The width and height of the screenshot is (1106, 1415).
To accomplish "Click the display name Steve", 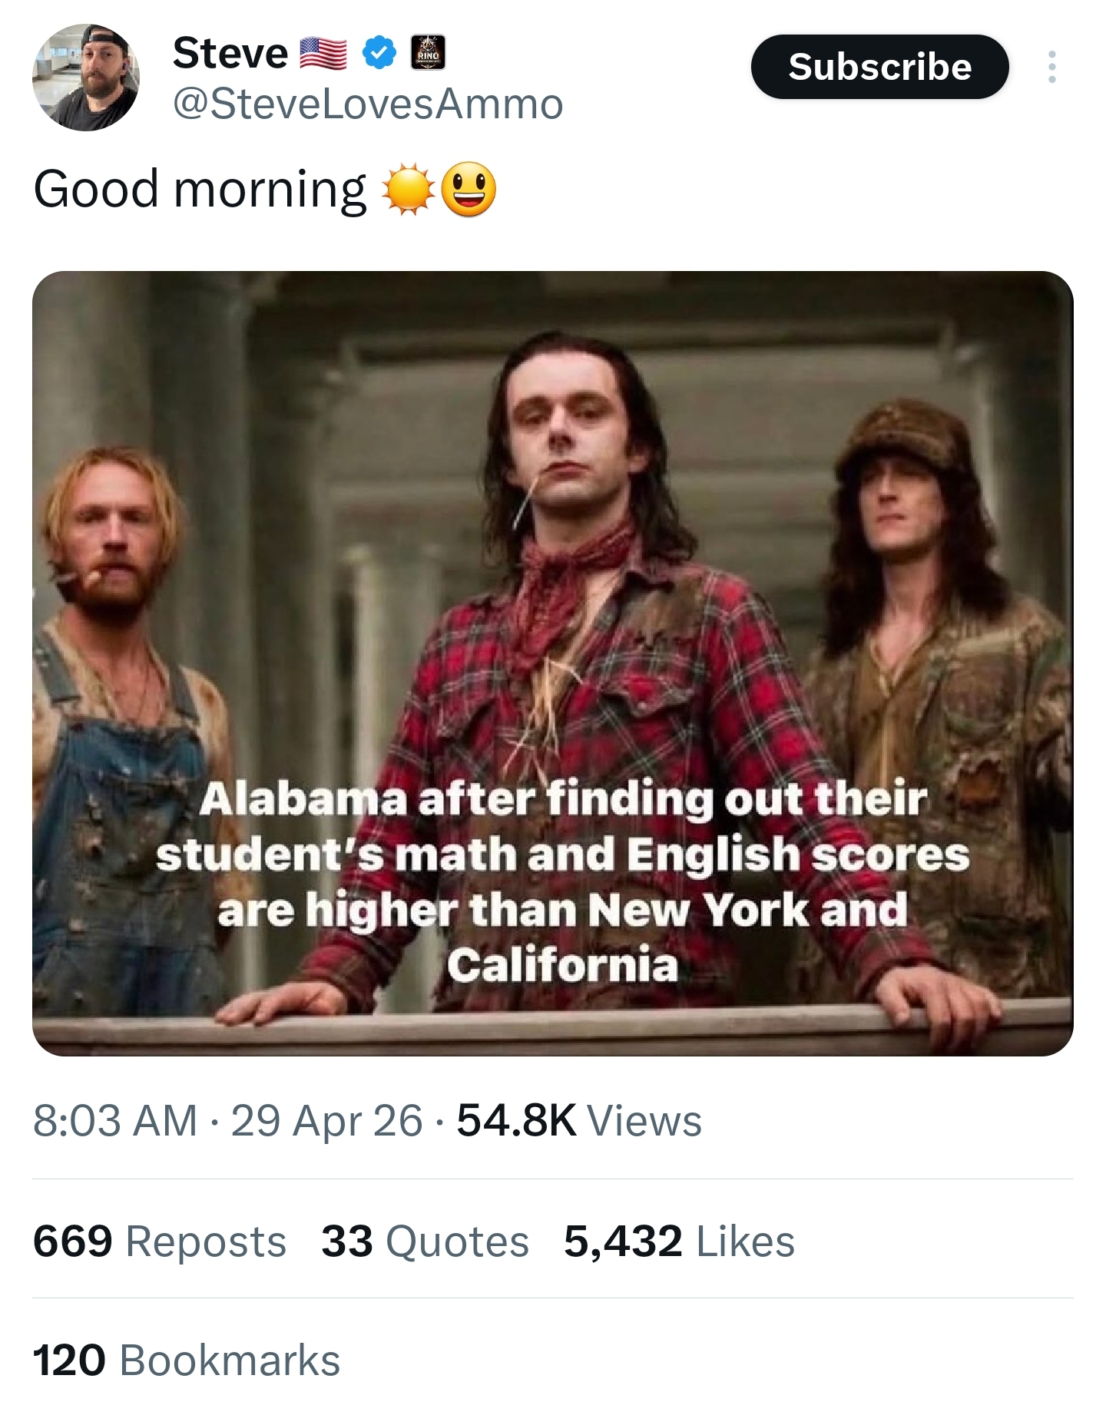I will [x=230, y=53].
